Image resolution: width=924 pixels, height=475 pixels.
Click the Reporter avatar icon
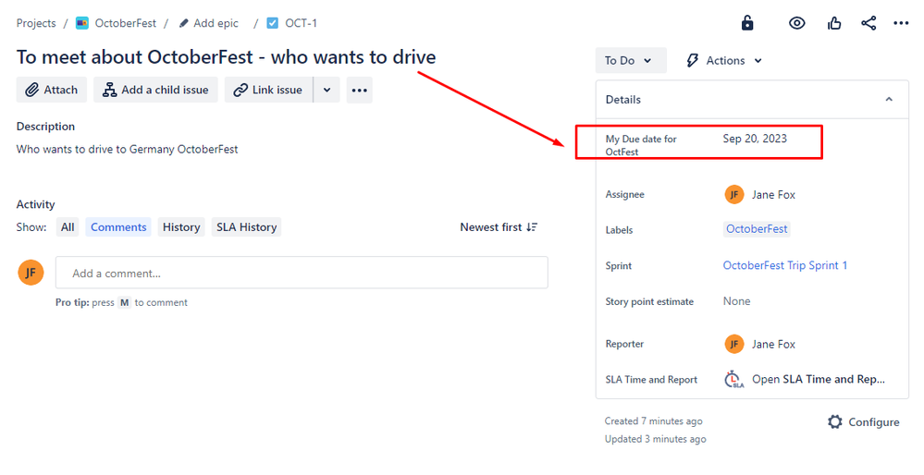point(734,344)
